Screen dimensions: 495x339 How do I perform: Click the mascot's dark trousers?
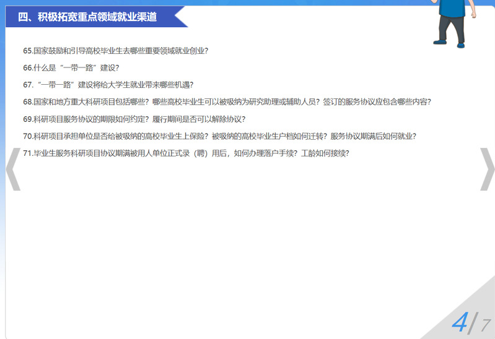pos(450,28)
